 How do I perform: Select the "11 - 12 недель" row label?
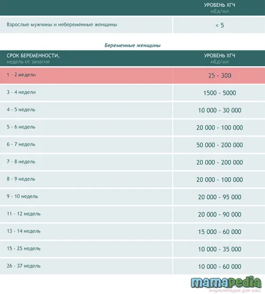click(24, 214)
